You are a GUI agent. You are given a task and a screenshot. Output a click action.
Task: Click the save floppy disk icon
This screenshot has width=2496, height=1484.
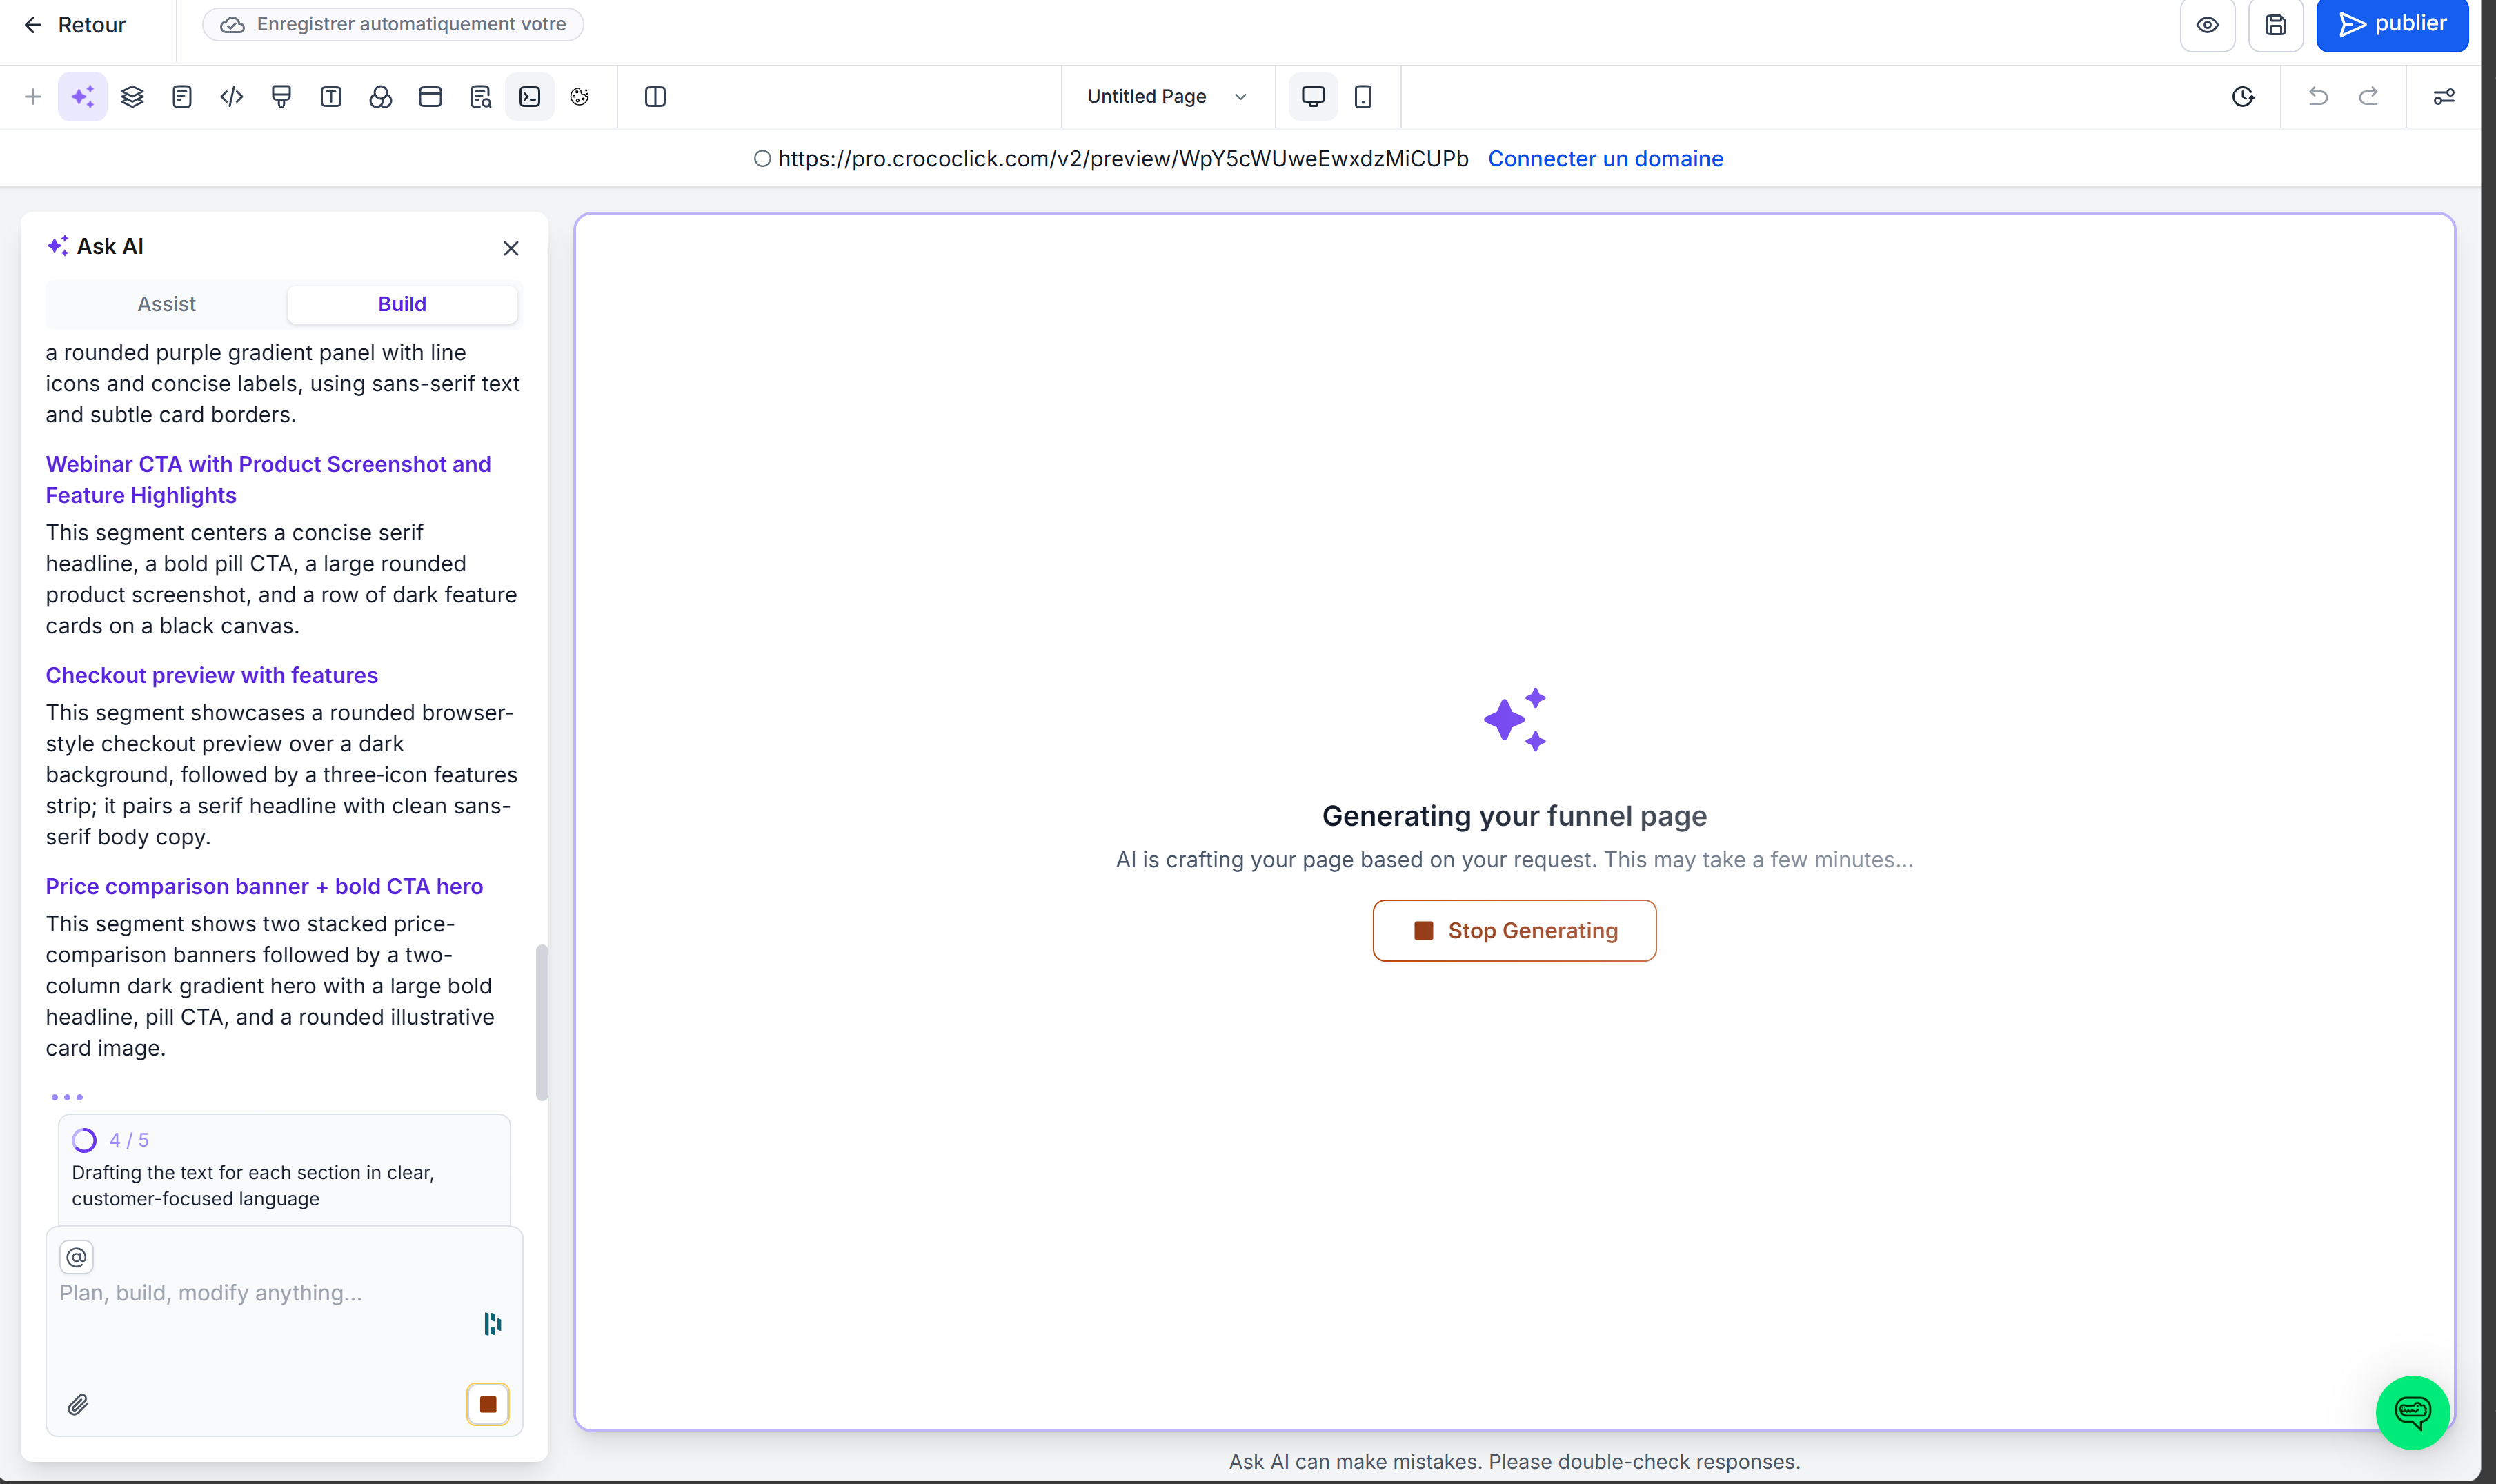tap(2276, 25)
